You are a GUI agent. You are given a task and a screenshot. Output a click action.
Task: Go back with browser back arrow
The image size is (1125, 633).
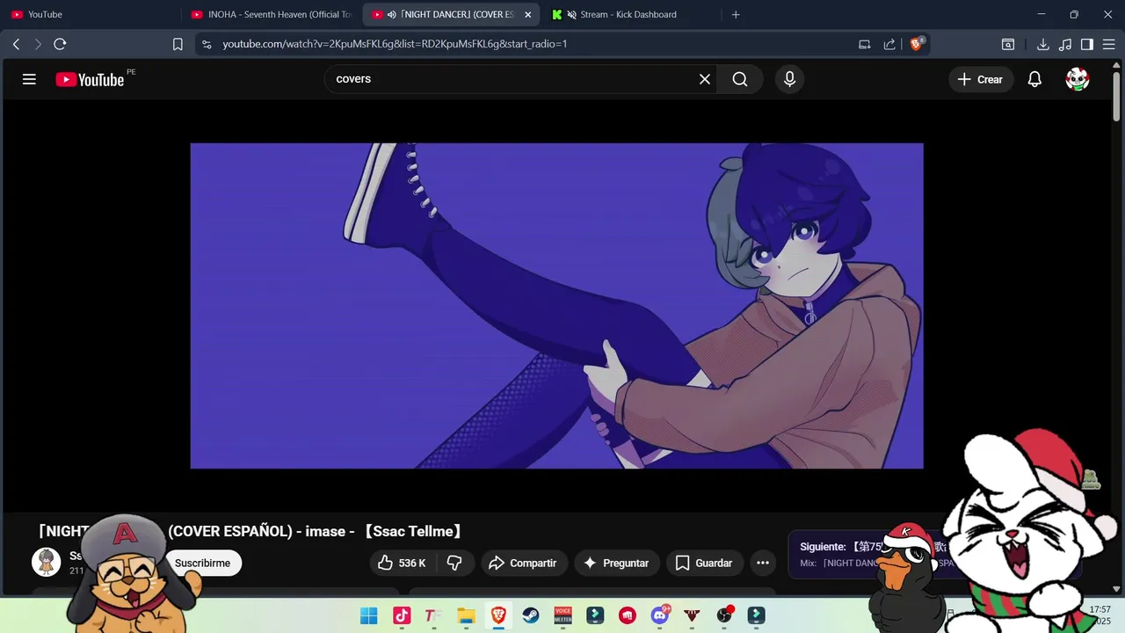(x=16, y=44)
